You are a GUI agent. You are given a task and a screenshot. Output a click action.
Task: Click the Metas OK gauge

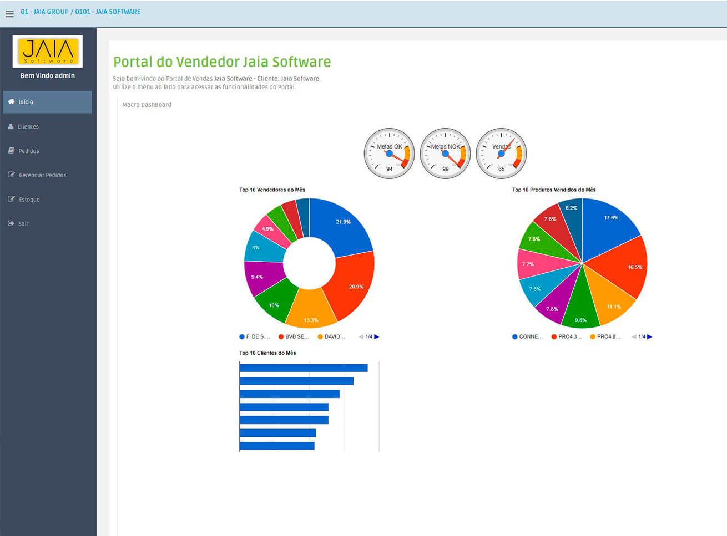click(390, 154)
